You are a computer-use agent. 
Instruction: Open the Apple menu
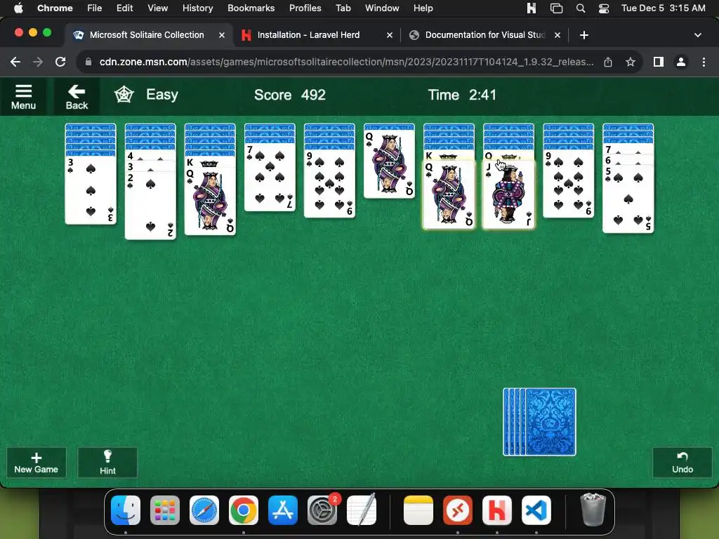[18, 8]
